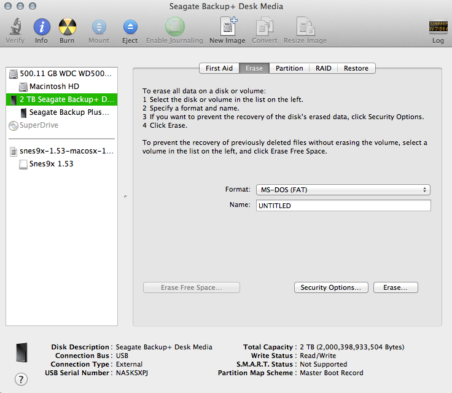Select the Snes9x 1.53 volume

coord(61,164)
